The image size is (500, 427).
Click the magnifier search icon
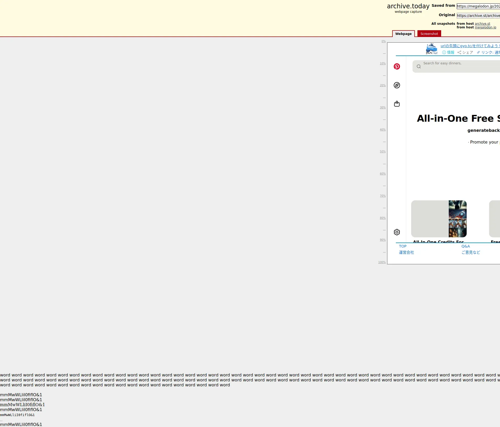click(x=418, y=66)
